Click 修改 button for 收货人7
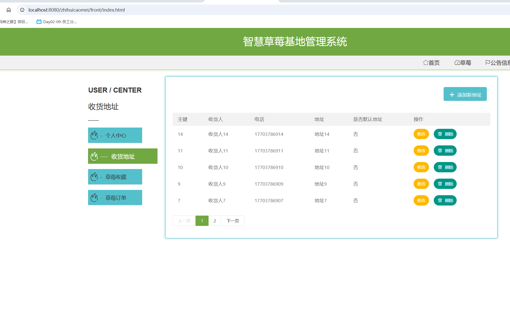 [x=421, y=200]
